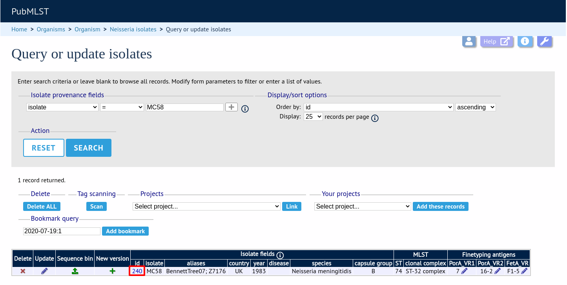Go to Organisms breadcrumb
Image resolution: width=567 pixels, height=285 pixels.
point(51,29)
